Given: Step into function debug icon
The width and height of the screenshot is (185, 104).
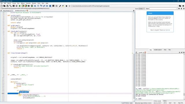Looking at the screenshot, I should [x=41, y=6].
